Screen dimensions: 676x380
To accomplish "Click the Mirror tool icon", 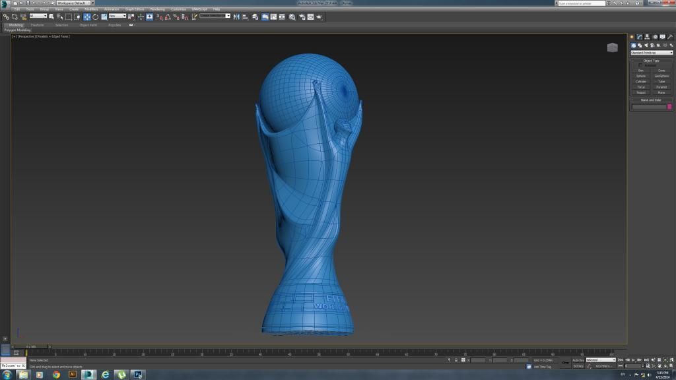I will [236, 16].
